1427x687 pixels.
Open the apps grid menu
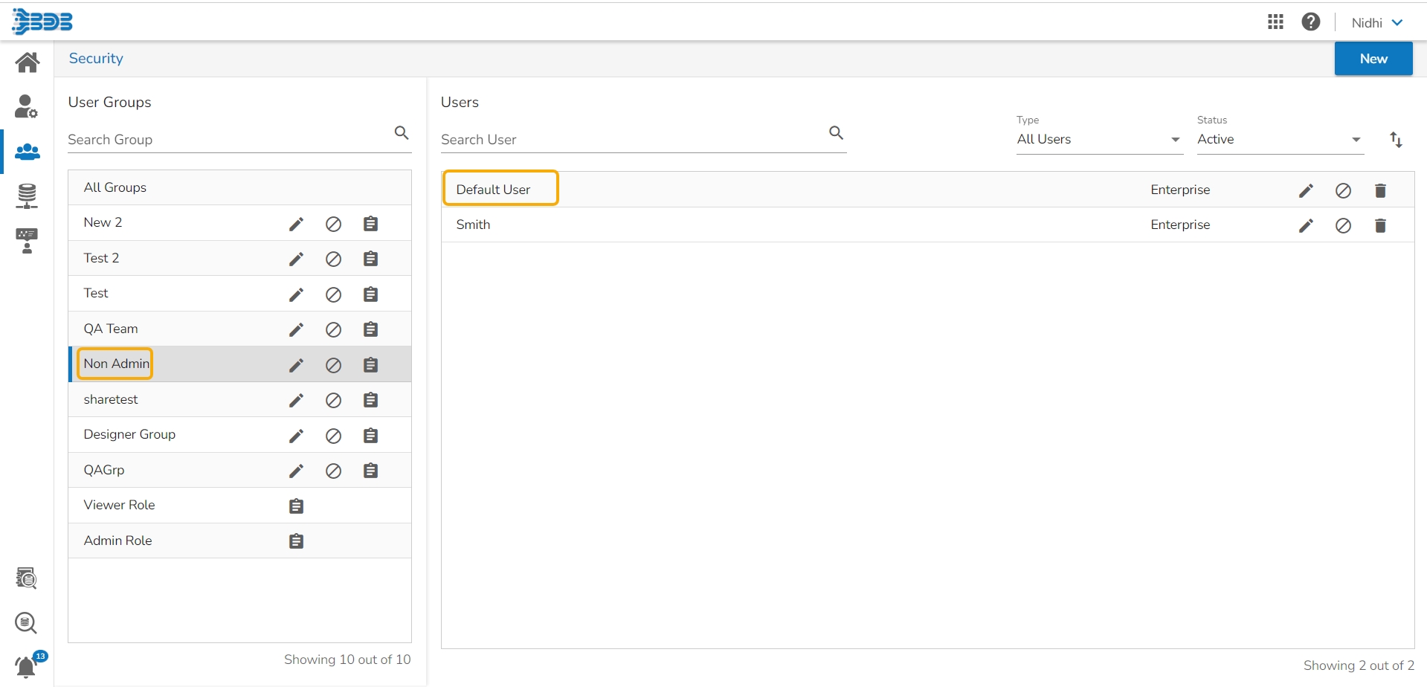(x=1275, y=22)
